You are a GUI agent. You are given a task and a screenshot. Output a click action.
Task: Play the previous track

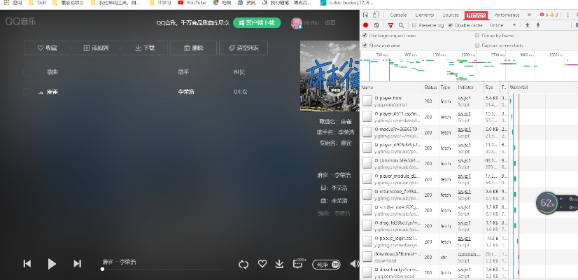[27, 263]
